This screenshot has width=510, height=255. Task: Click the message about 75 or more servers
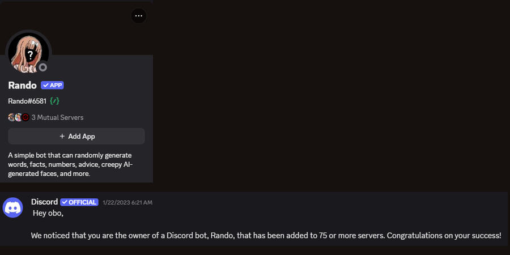click(266, 235)
